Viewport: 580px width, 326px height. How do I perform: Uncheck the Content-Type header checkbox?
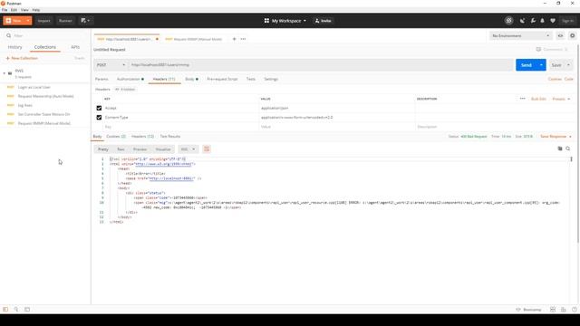tap(99, 117)
